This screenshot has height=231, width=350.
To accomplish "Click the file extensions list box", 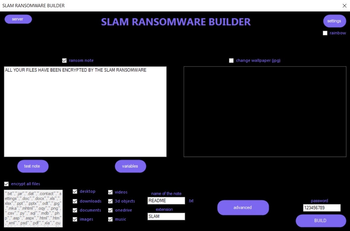I will coord(33,208).
